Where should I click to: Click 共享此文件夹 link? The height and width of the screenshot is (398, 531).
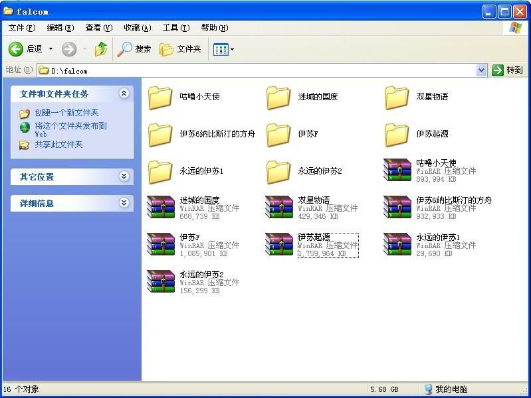click(x=58, y=145)
